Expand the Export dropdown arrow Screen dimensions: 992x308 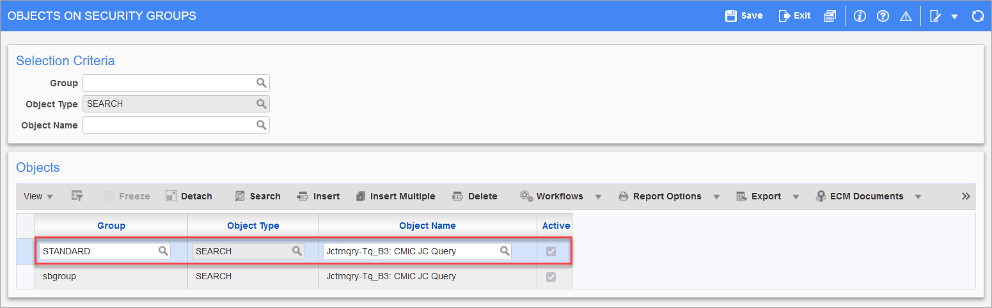(796, 197)
